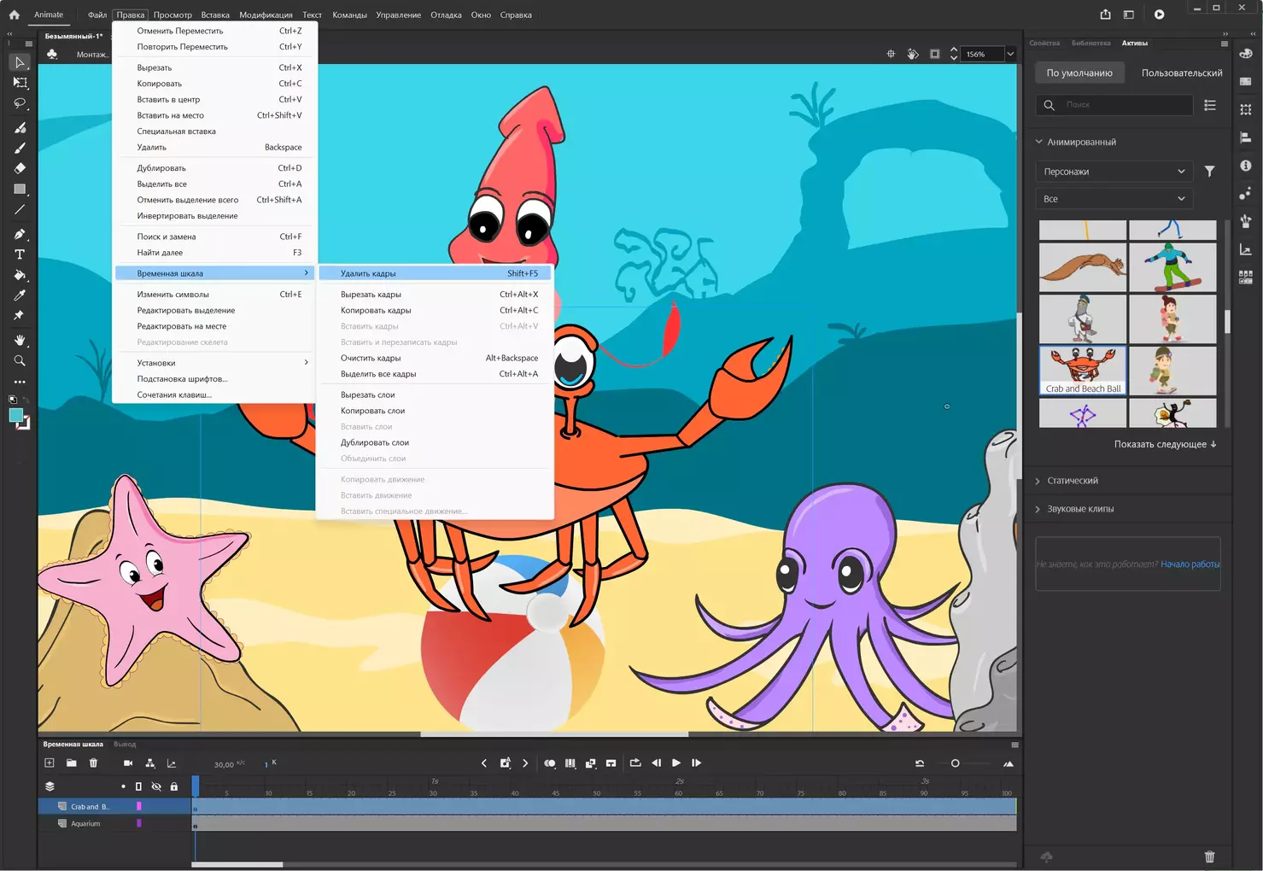This screenshot has height=871, width=1263.
Task: Delete the selected layer with trash icon
Action: click(94, 763)
